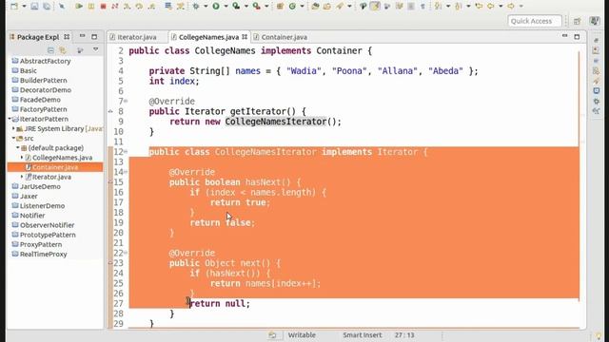
Task: Expand the JRE System Library node
Action: (13, 129)
